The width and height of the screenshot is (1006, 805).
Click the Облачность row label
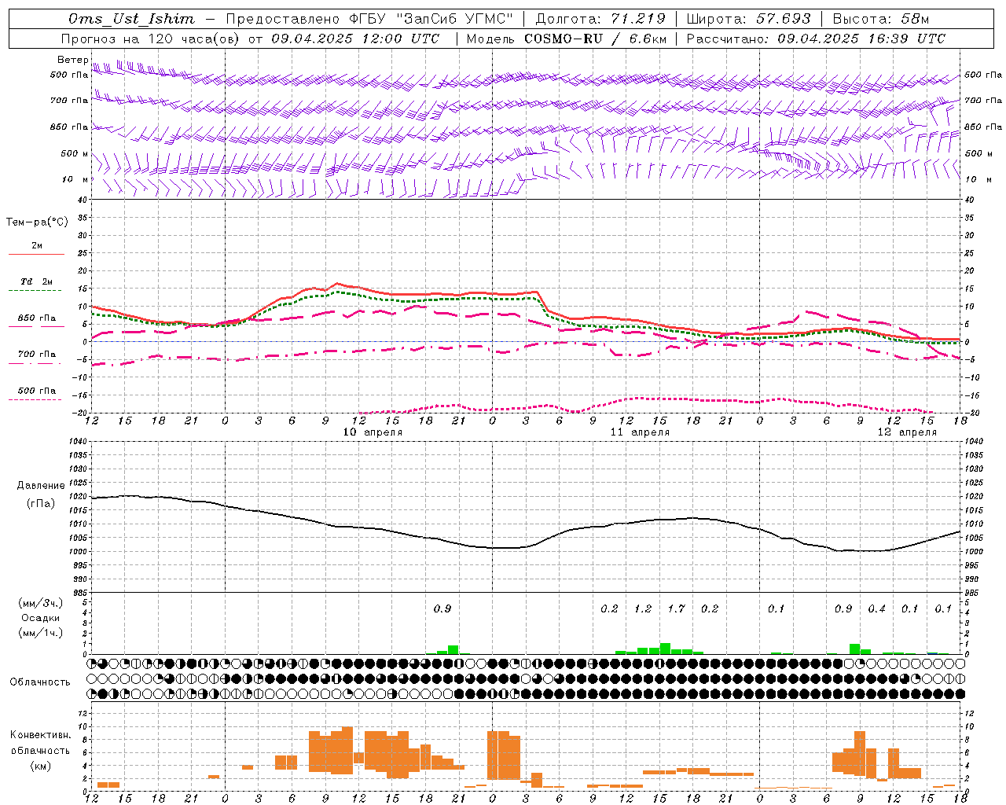pyautogui.click(x=41, y=682)
